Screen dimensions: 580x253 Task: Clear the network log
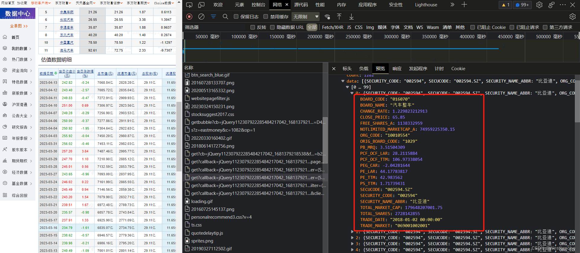coord(201,17)
